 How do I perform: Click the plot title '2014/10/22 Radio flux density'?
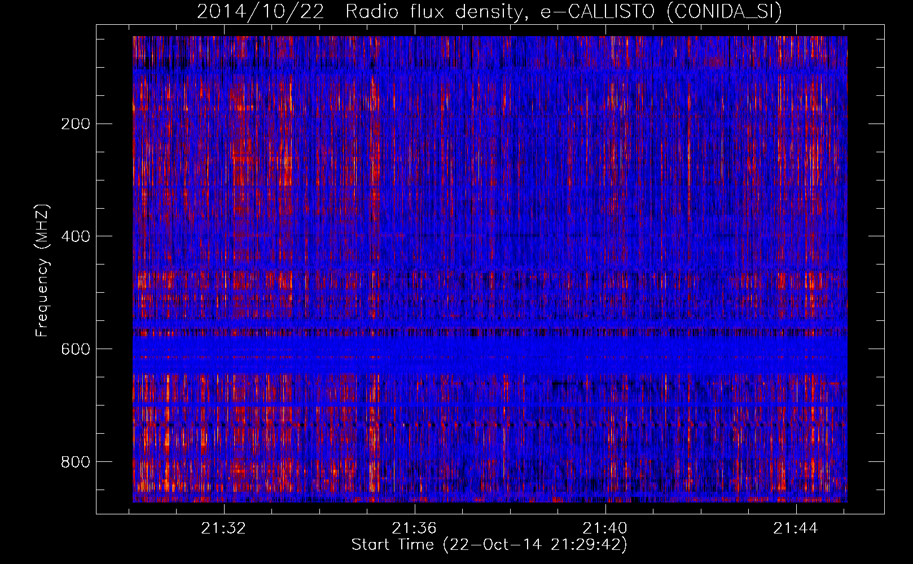489,11
